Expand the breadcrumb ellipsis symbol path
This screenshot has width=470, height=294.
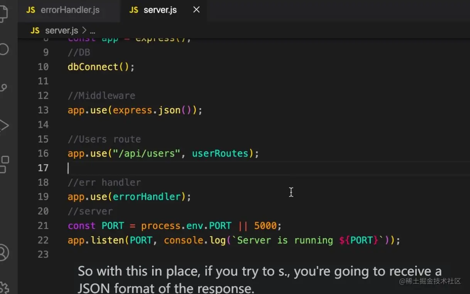click(x=92, y=31)
